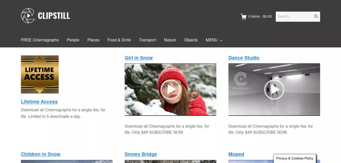This screenshot has height=163, width=341.
Task: Click the Privacy & Cookies Policy button
Action: 295,158
